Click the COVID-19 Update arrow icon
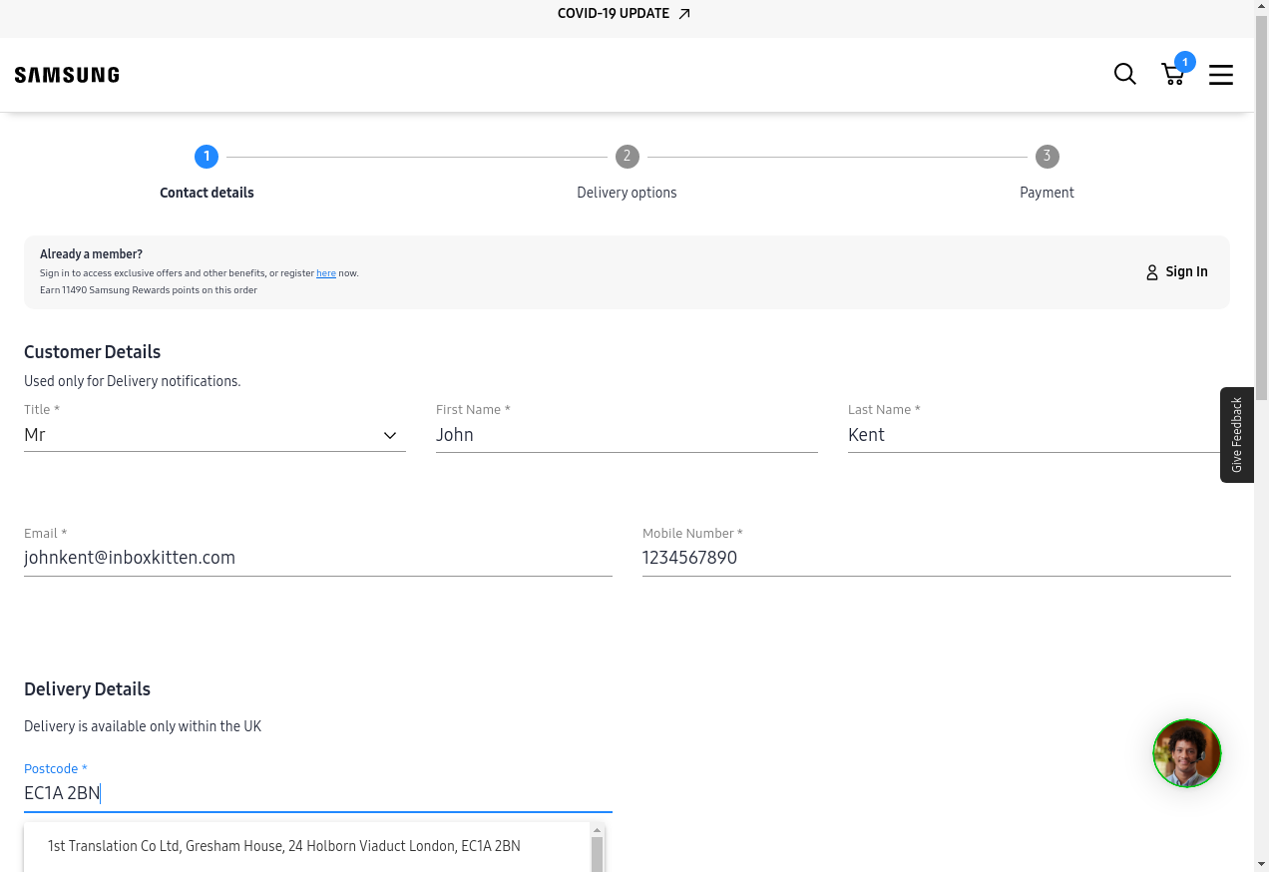 [684, 14]
